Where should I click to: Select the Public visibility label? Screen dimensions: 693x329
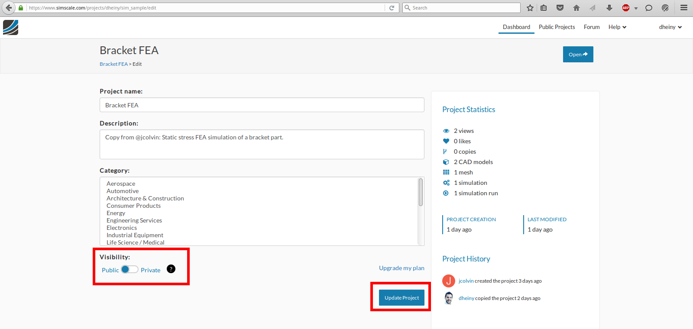click(110, 270)
